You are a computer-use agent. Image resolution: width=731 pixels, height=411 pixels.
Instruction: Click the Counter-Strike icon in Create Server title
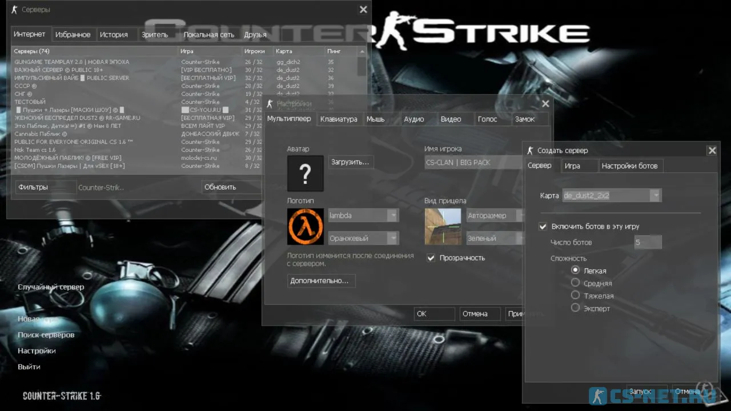point(530,151)
